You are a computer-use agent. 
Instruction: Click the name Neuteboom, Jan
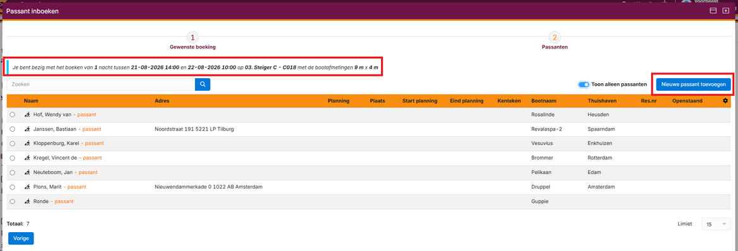coord(52,172)
